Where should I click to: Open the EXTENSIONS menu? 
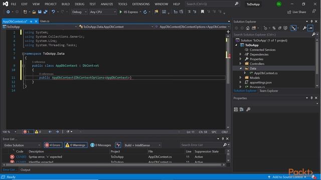141,4
